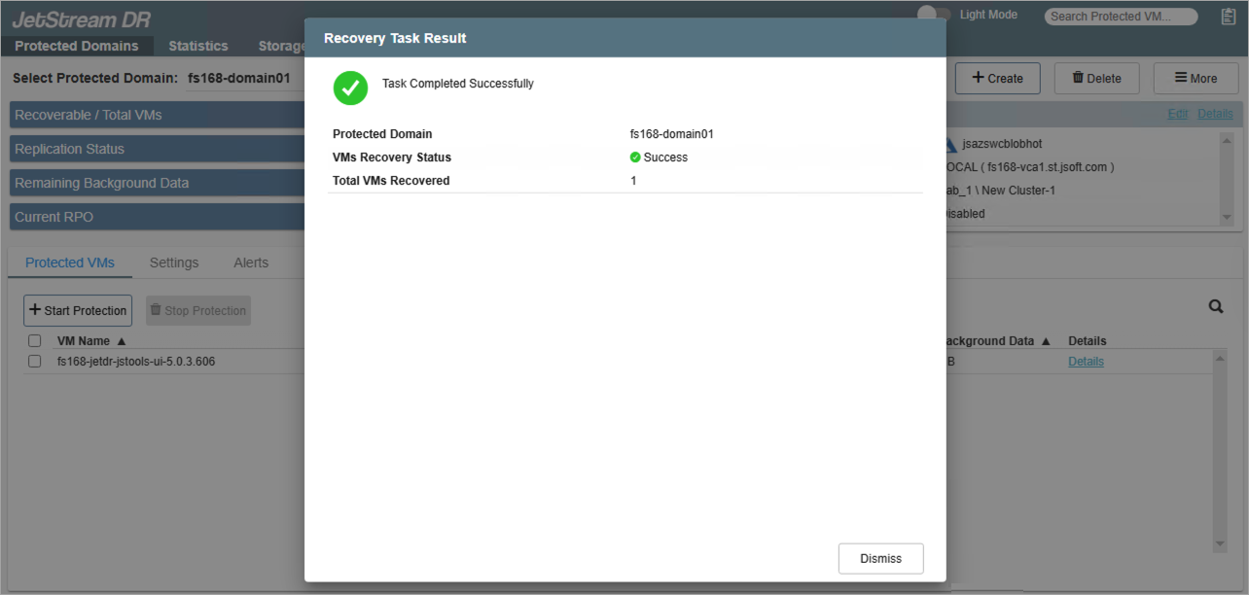
Task: Sort by VM Name column arrow
Action: click(x=122, y=341)
